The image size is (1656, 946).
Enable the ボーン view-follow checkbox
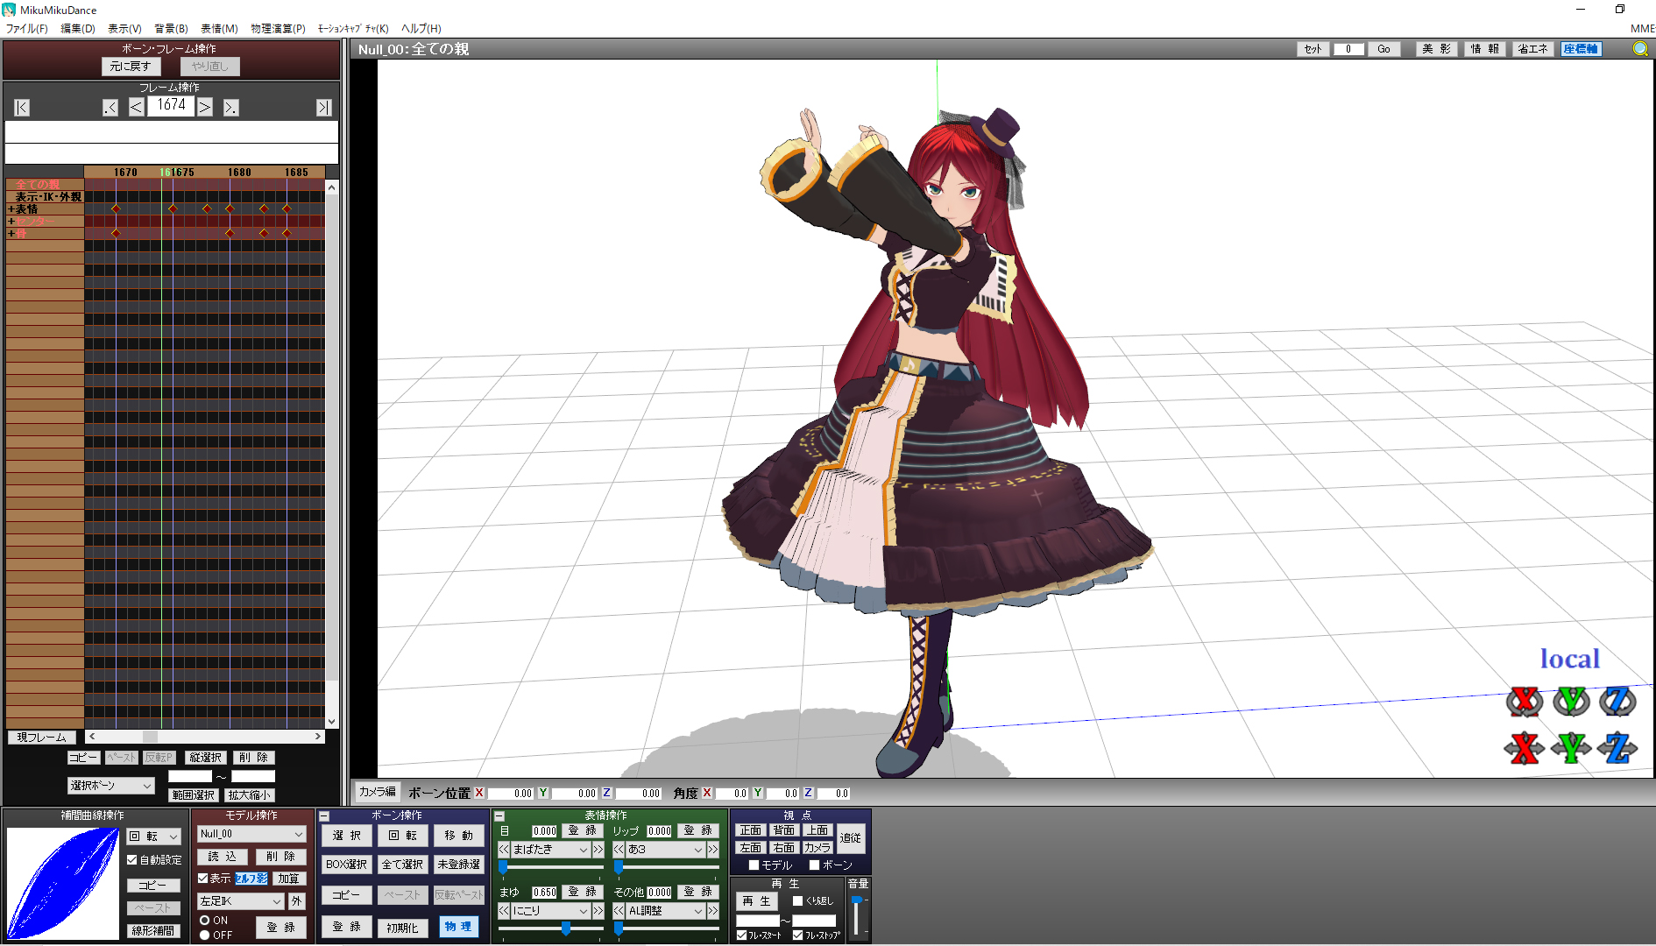[x=815, y=865]
